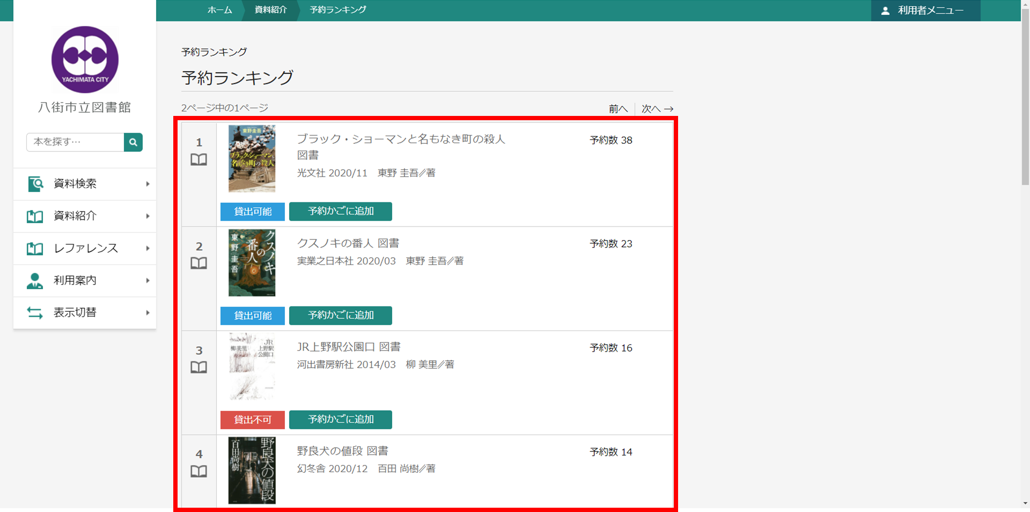The height and width of the screenshot is (512, 1030).
Task: Click 実業之日本社 2020/03 publisher text
Action: pos(347,261)
